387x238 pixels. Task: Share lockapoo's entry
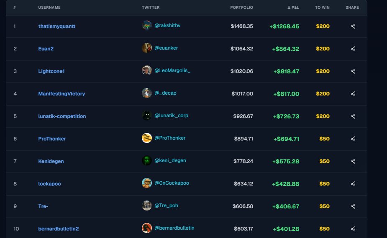353,184
